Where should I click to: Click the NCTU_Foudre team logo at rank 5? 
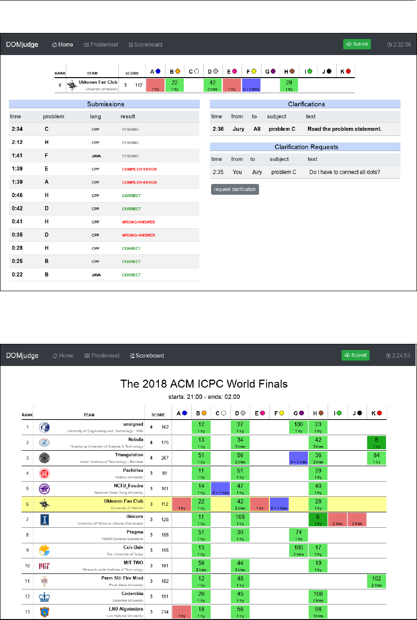pos(44,489)
